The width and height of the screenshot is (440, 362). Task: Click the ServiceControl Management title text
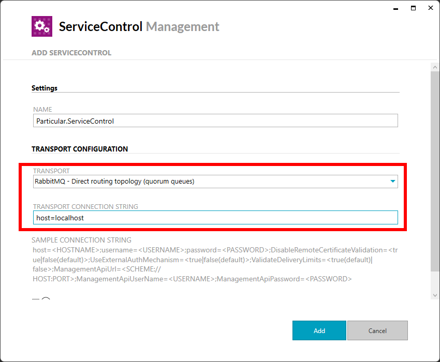coord(139,27)
